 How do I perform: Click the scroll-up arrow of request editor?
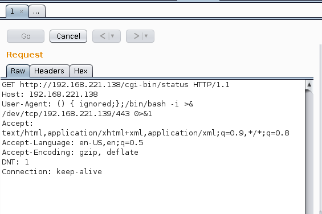coord(309,85)
